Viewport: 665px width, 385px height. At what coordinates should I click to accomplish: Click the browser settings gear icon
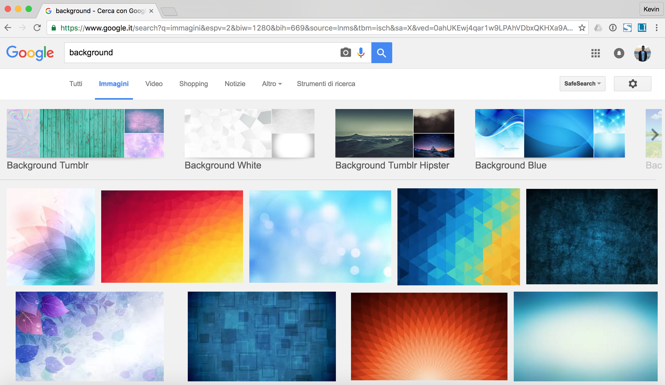[x=632, y=83]
